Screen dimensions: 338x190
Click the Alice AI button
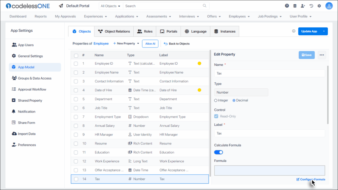[150, 44]
